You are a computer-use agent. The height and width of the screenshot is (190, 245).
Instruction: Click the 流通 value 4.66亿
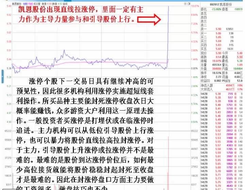tap(239, 77)
